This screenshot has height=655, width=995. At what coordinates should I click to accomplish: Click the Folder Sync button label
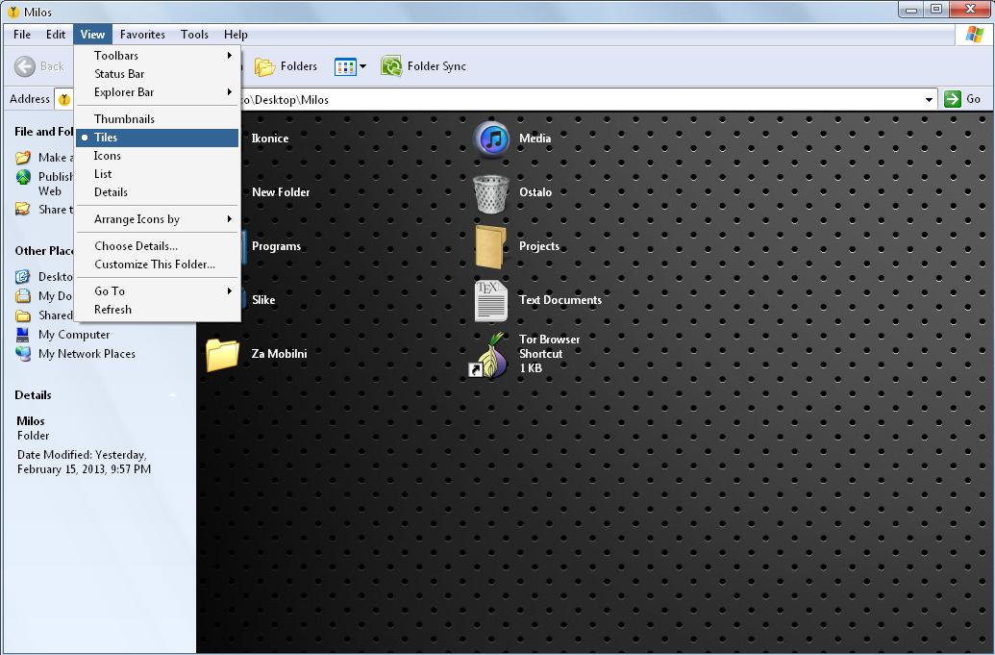tap(436, 66)
